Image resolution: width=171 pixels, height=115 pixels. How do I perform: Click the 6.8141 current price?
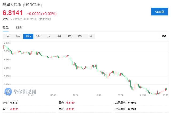(x=13, y=13)
